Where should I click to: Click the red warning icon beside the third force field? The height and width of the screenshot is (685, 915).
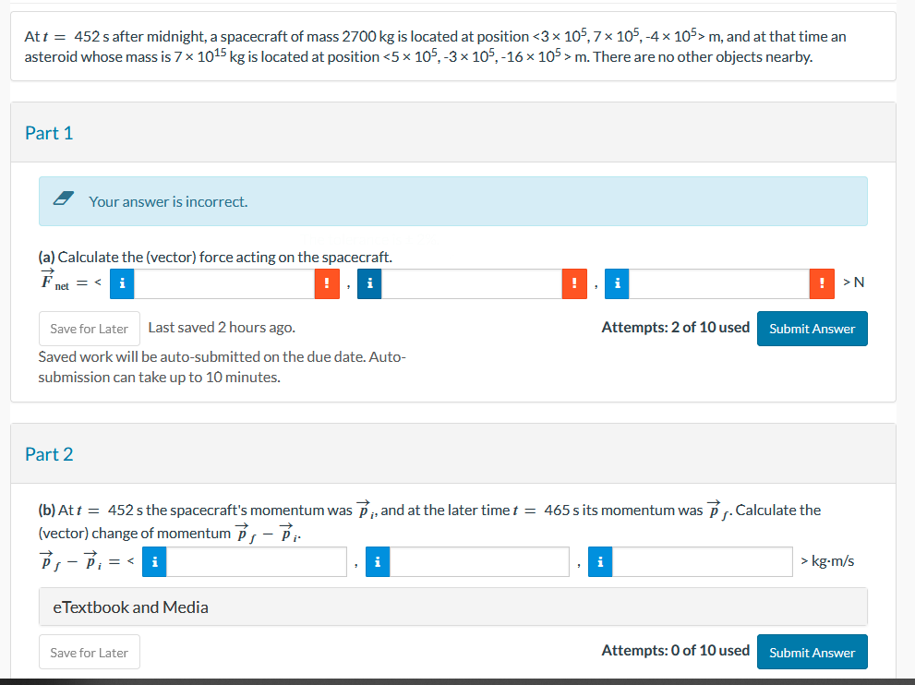(x=822, y=283)
